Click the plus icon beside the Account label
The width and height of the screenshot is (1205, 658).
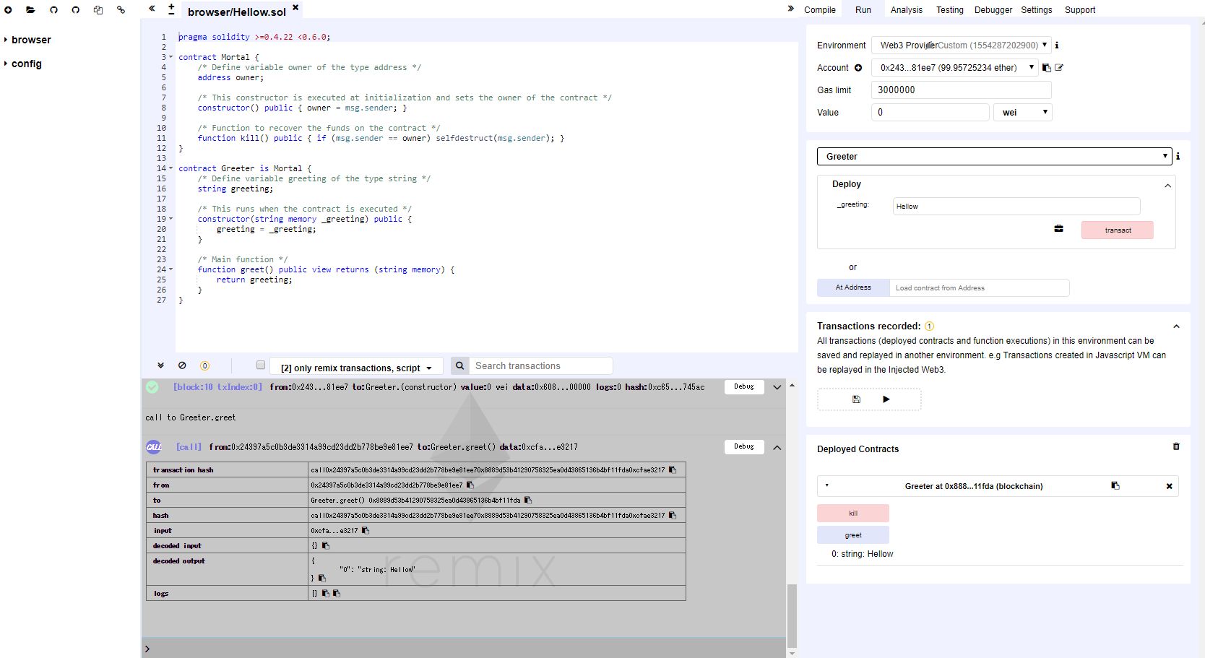tap(858, 68)
